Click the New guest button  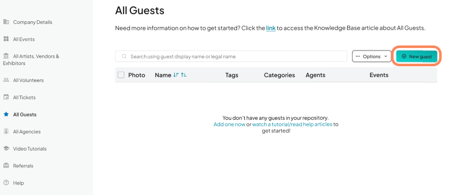coord(417,57)
